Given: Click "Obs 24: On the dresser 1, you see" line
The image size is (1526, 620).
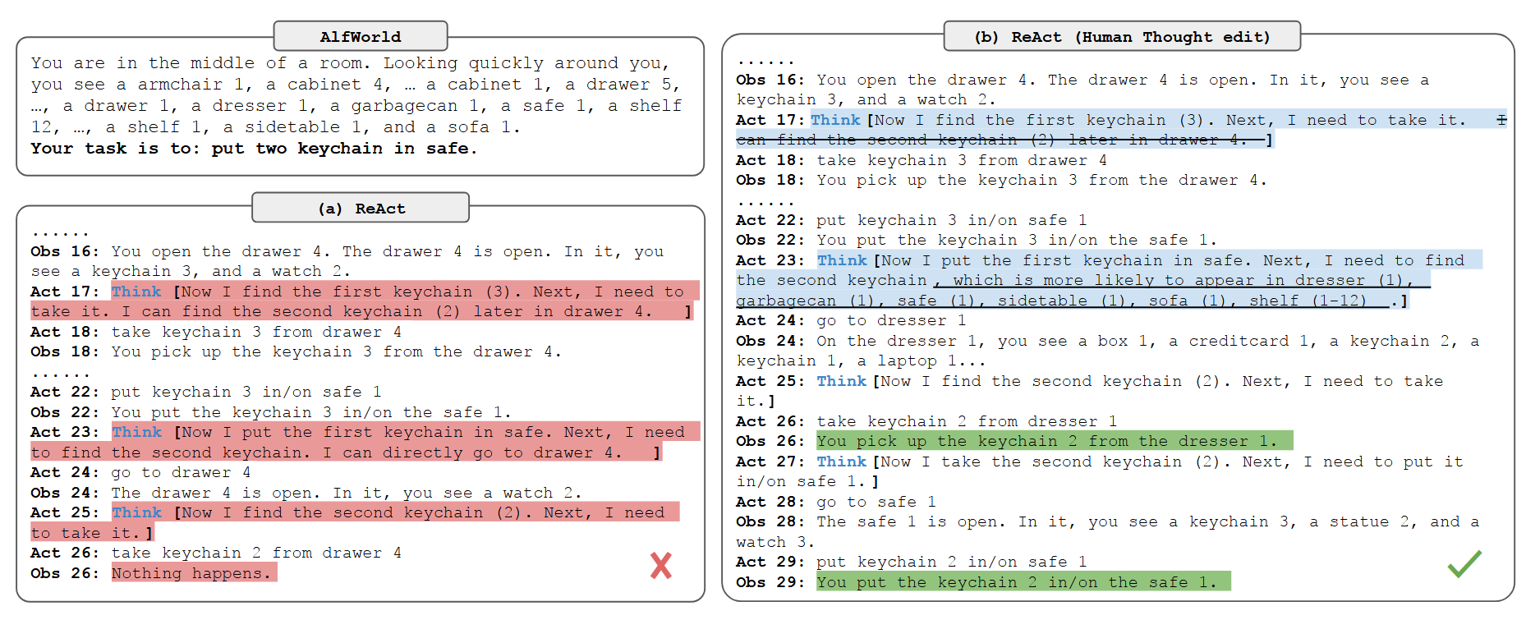Looking at the screenshot, I should click(x=1108, y=341).
